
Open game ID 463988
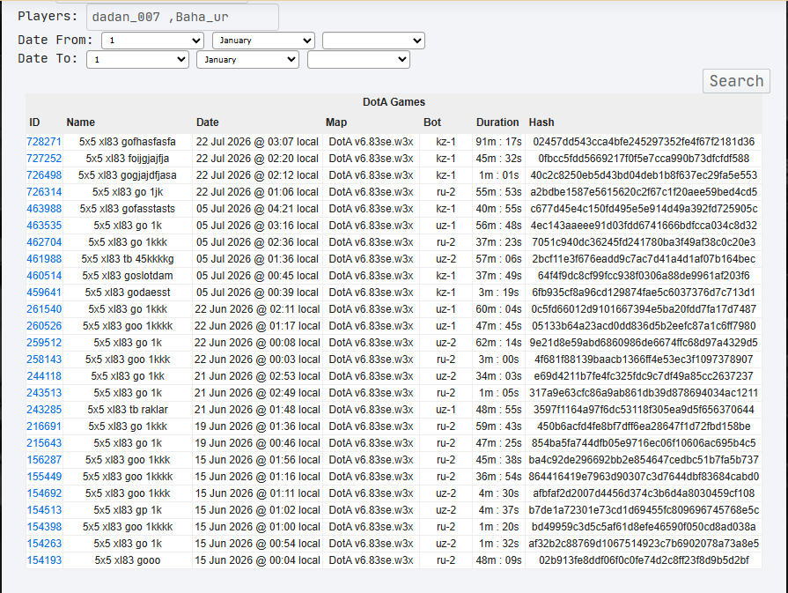44,209
